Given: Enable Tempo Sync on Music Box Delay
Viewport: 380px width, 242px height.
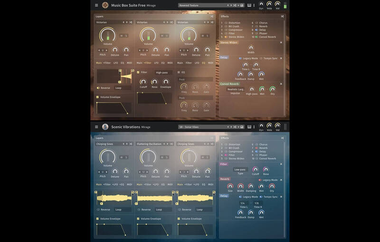Looking at the screenshot, I should click(261, 58).
